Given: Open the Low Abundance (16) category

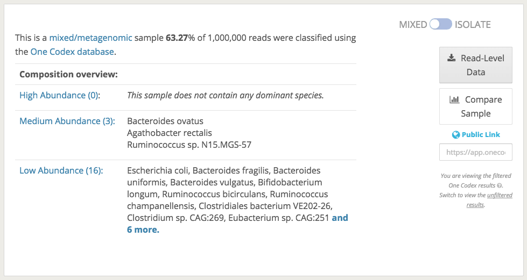Looking at the screenshot, I should [61, 170].
